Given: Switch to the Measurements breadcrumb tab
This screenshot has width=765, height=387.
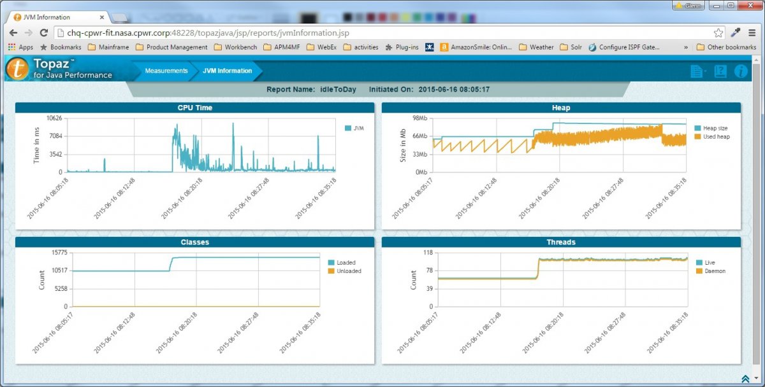Looking at the screenshot, I should click(x=166, y=71).
